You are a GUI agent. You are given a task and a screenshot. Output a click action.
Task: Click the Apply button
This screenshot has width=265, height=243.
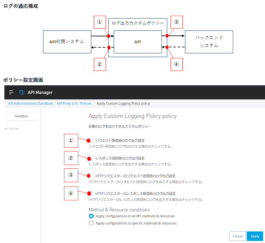point(255,236)
